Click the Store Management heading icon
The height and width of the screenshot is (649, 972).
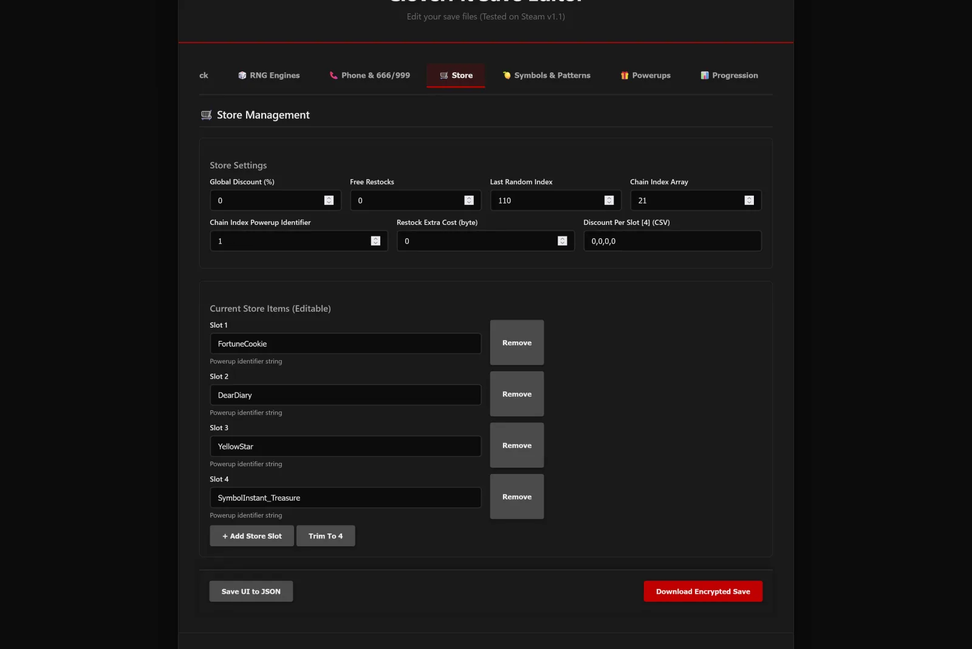click(207, 115)
